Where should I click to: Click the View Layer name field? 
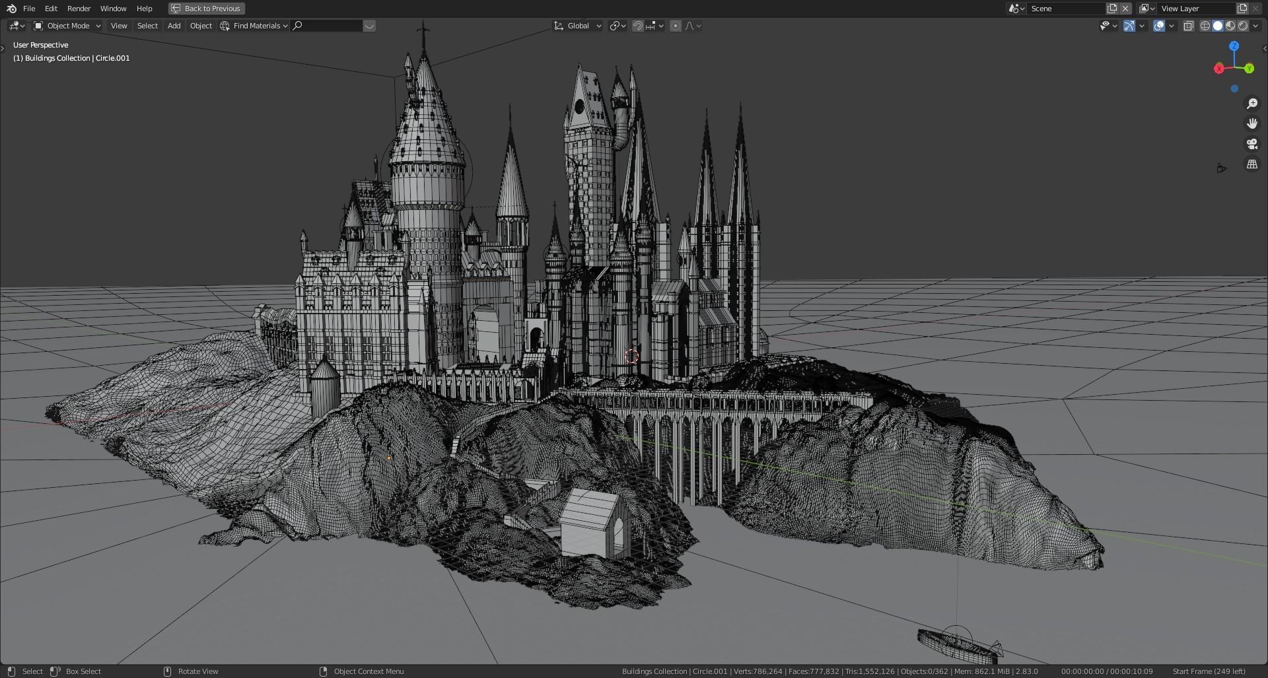tap(1196, 9)
